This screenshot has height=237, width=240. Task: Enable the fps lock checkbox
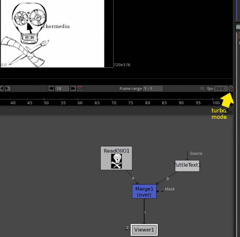click(202, 88)
